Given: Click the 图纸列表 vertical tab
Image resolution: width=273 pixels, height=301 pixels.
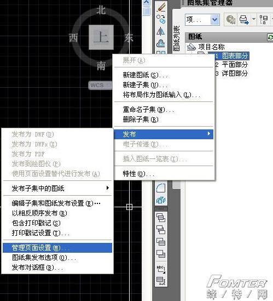Looking at the screenshot, I should pos(177,38).
